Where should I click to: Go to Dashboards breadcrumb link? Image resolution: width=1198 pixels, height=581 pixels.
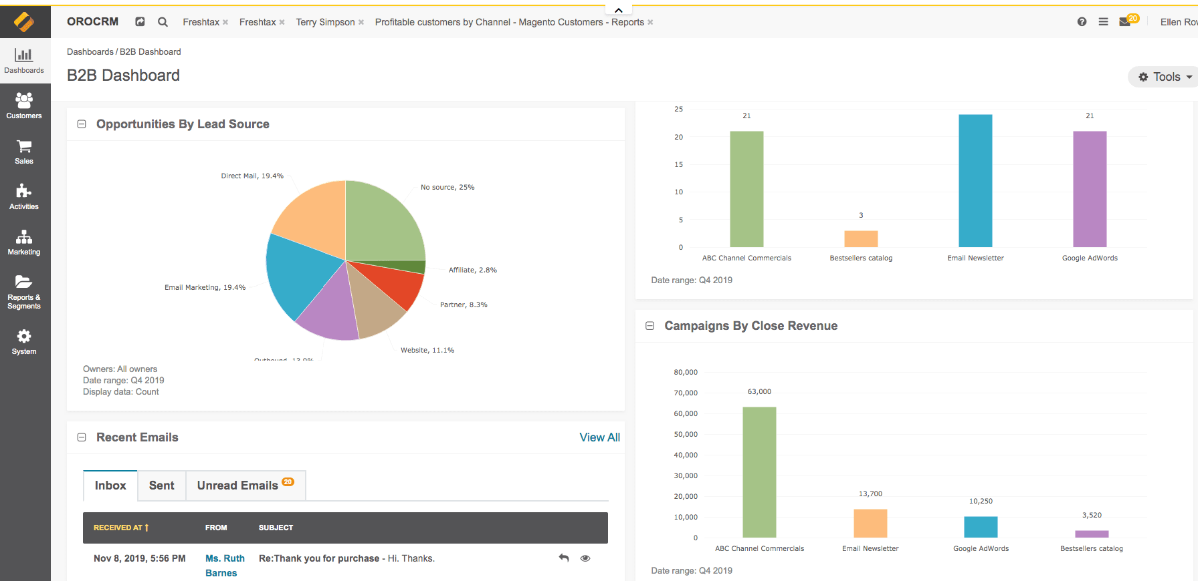tap(90, 51)
